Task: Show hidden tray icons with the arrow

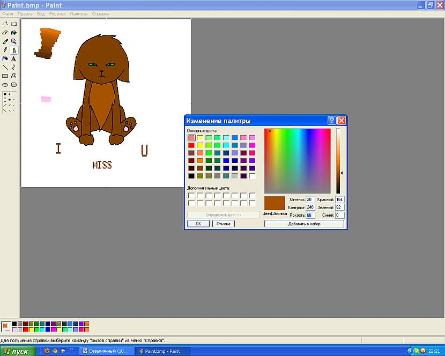Action: [410, 351]
